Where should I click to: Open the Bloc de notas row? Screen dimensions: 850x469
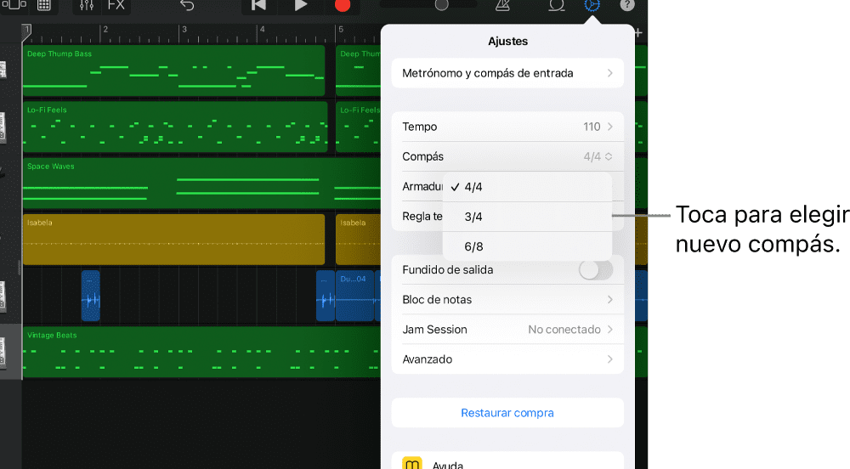pyautogui.click(x=507, y=299)
